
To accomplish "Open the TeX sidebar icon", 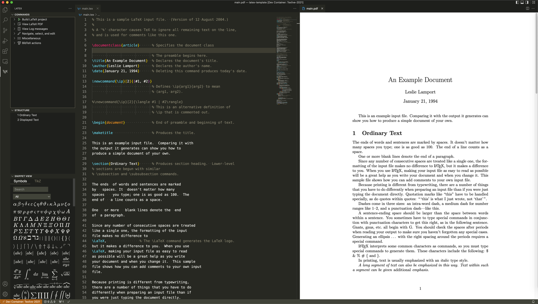I will [5, 71].
